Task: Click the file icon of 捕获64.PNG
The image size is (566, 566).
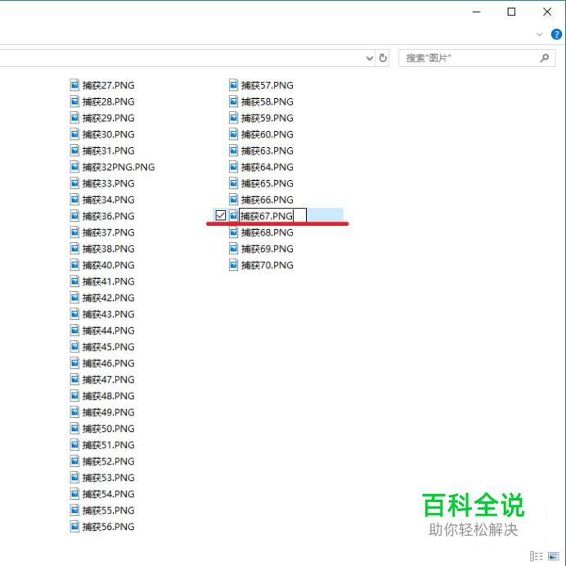Action: point(234,167)
